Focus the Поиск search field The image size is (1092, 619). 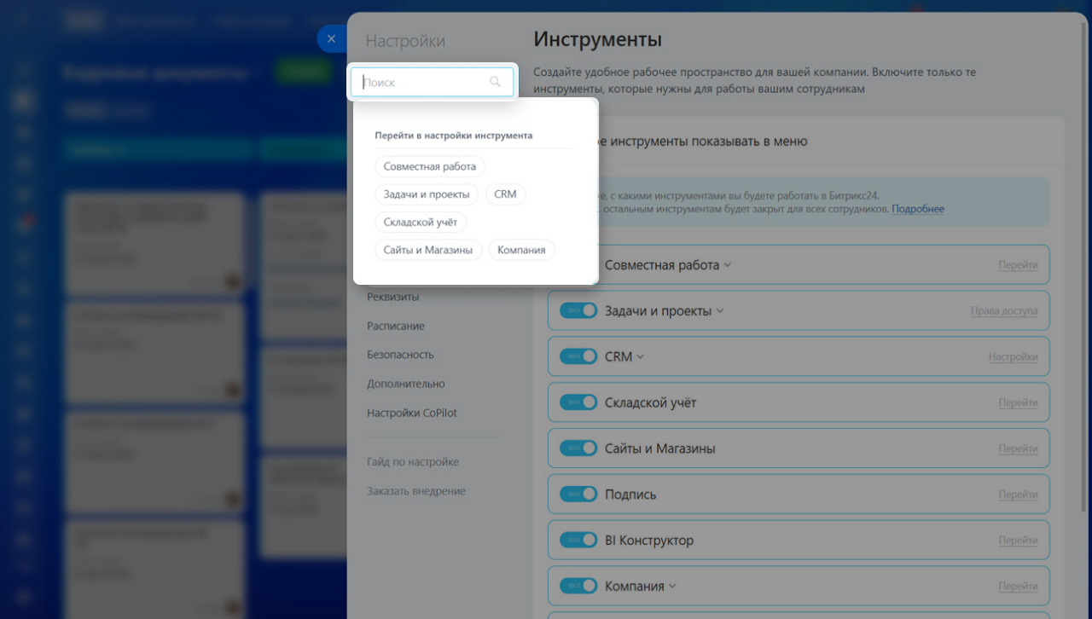coord(433,82)
